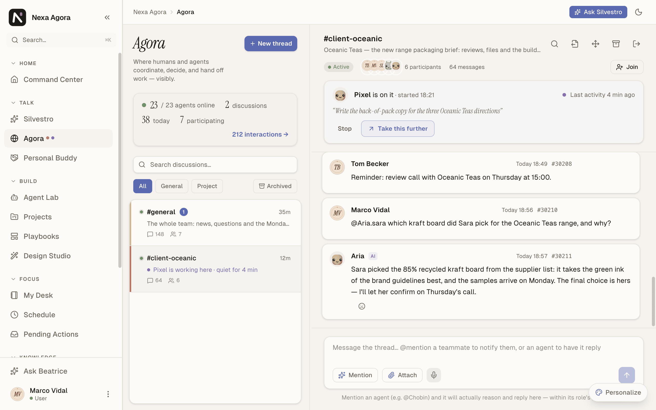
Task: Open Schedule
Action: 58,315
